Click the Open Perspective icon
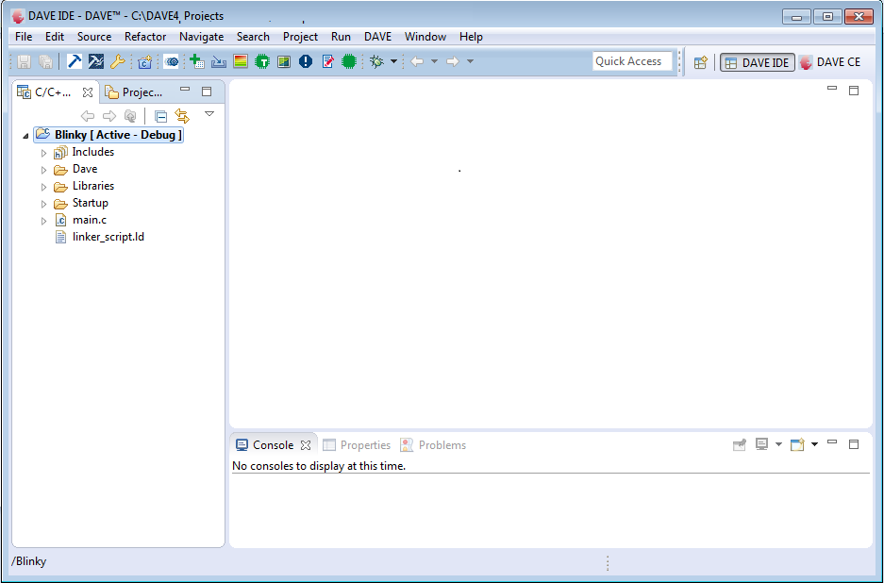 point(700,62)
